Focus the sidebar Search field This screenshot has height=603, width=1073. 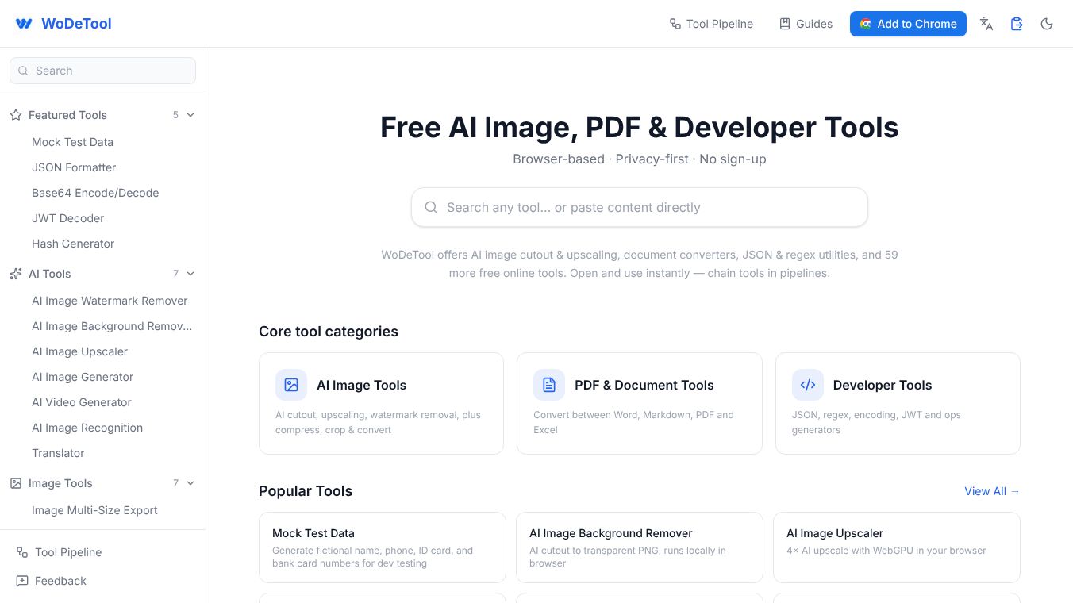point(102,71)
